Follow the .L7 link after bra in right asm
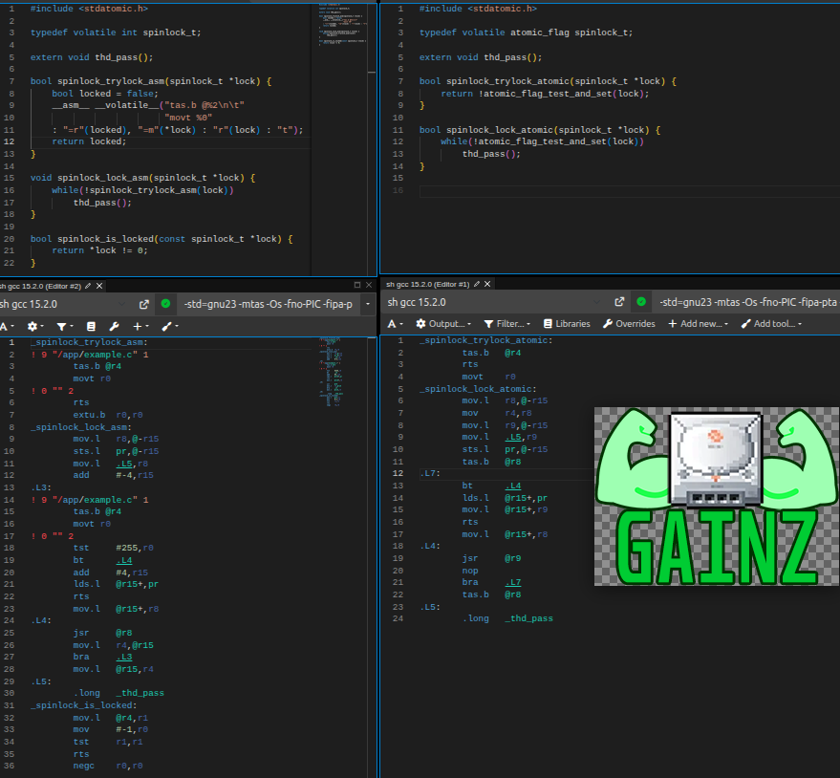This screenshot has height=778, width=840. pyautogui.click(x=512, y=582)
